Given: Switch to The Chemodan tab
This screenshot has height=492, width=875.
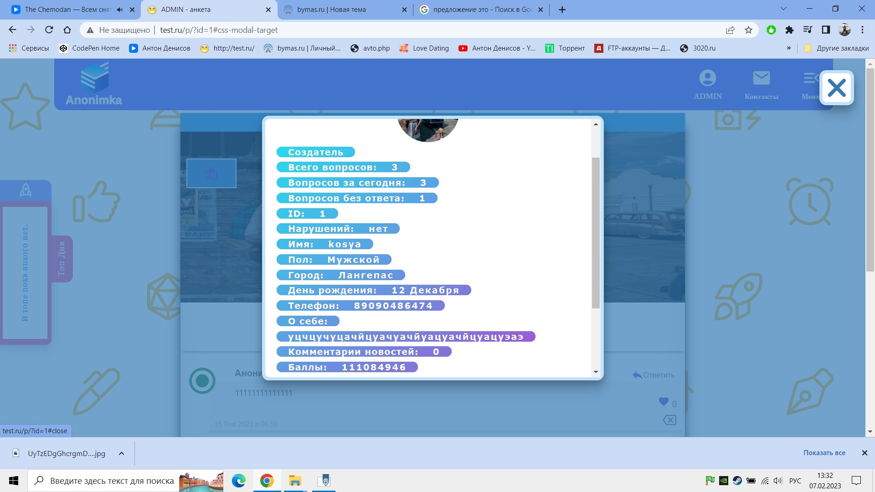Looking at the screenshot, I should 68,10.
